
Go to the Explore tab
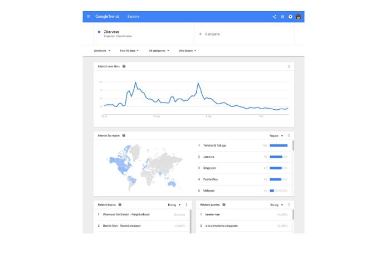(x=134, y=17)
